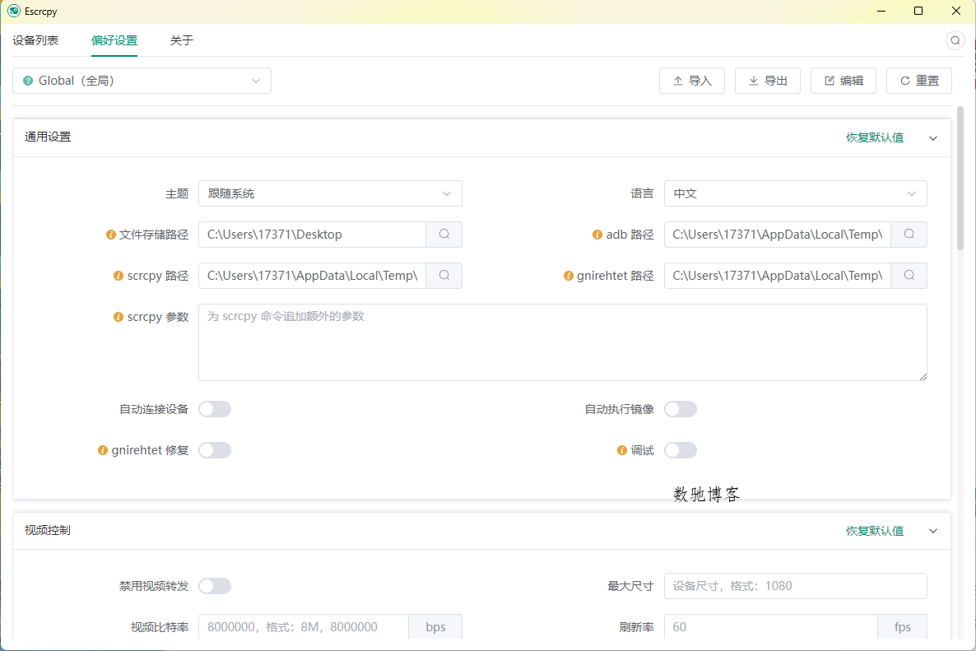Click the 视频控制 section title
Viewport: 976px width, 651px height.
pyautogui.click(x=48, y=530)
